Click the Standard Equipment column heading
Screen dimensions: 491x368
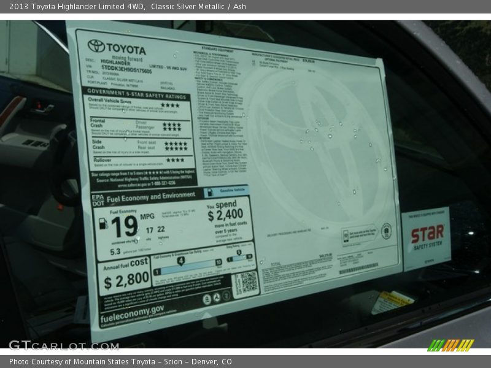217,50
